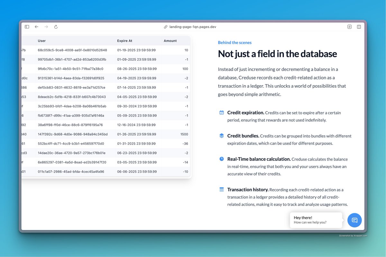Click user ID 011c1a07-2986-45ad-bfda-4cec45a4fa96
386x257 pixels.
pos(71,172)
